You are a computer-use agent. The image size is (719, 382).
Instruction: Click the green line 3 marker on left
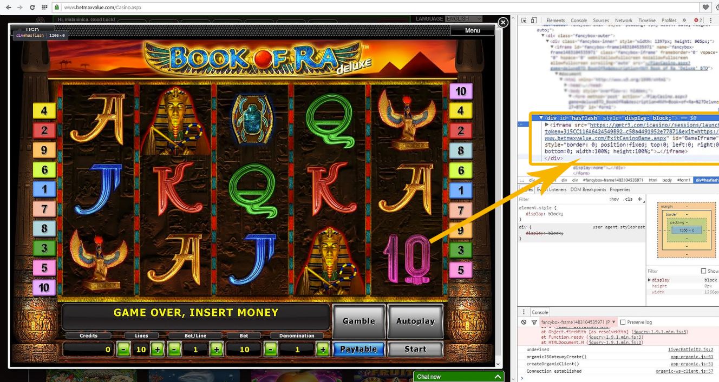coord(44,248)
